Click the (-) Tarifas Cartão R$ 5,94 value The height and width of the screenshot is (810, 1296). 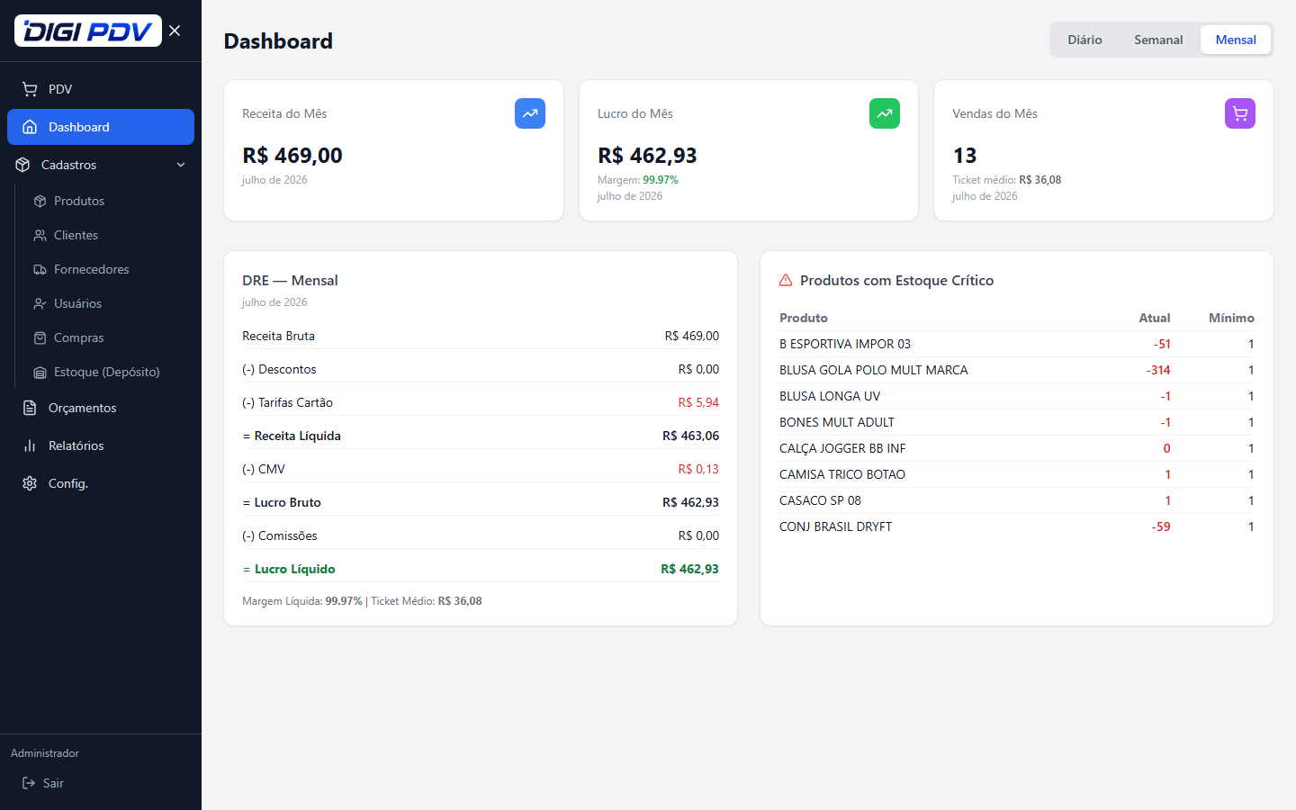pos(698,402)
